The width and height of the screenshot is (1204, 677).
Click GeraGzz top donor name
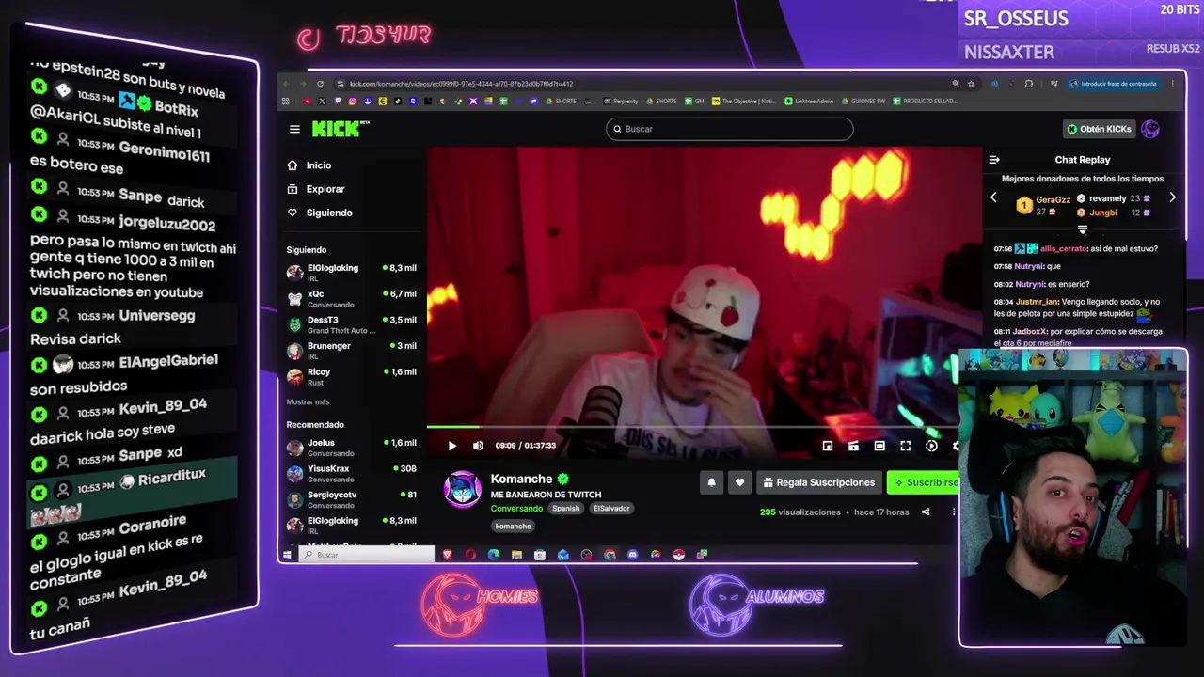1053,200
